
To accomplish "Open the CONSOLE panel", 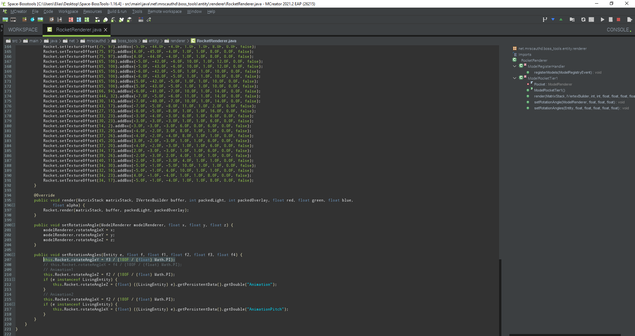I will coord(618,29).
